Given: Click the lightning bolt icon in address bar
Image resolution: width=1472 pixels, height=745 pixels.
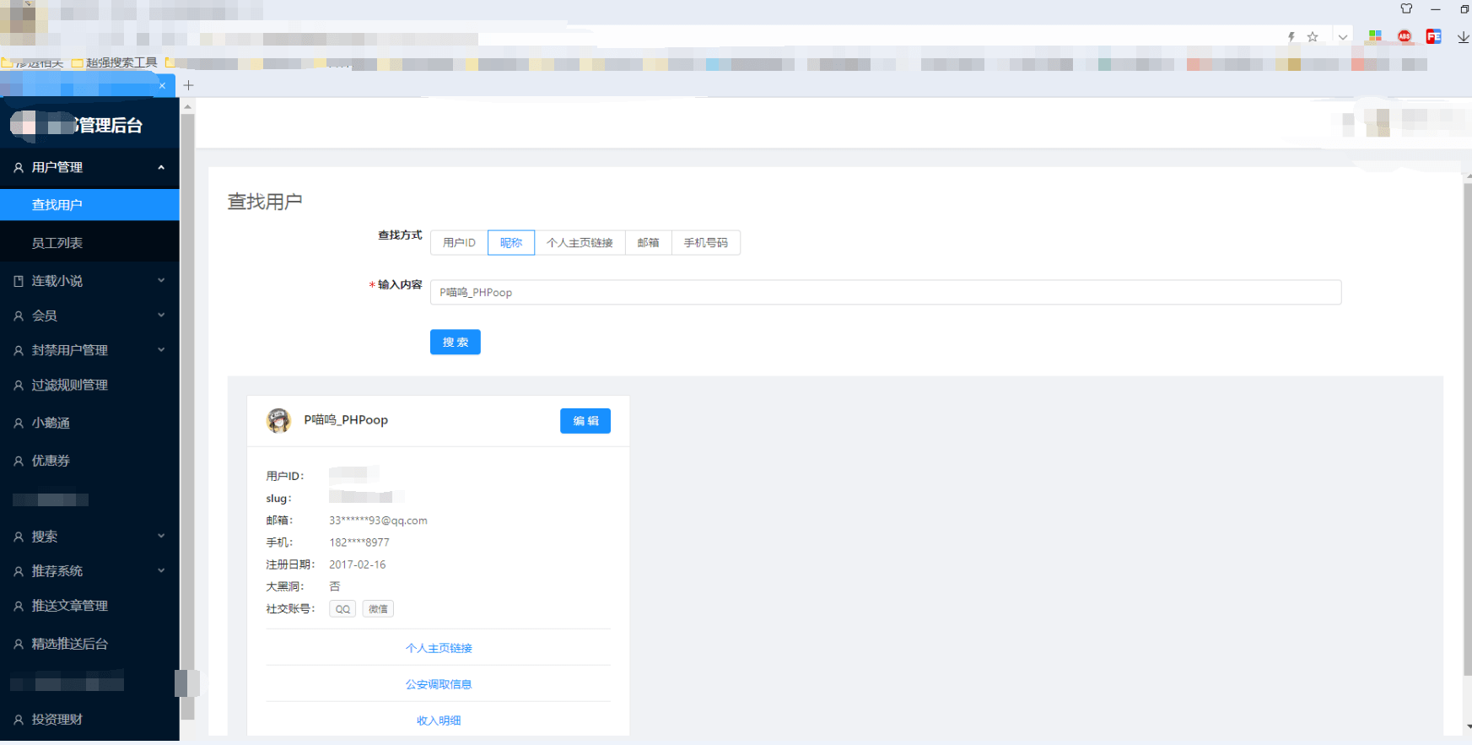Looking at the screenshot, I should (1291, 36).
